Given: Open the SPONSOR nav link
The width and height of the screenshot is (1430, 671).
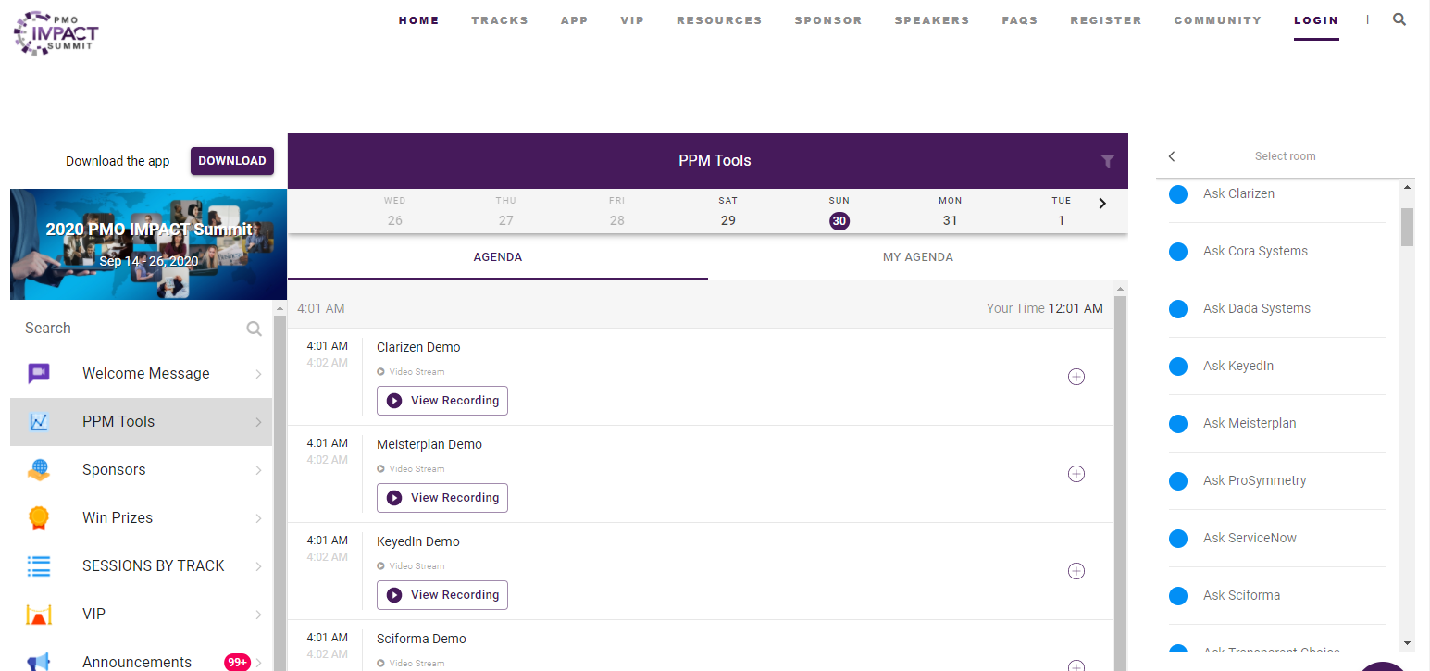Looking at the screenshot, I should pyautogui.click(x=828, y=20).
